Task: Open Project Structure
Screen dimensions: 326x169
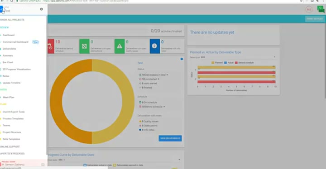Action: (x=12, y=132)
